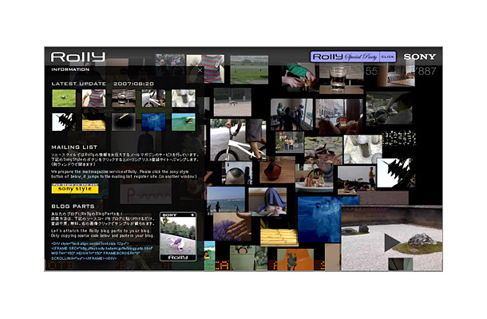Open the dessert plate mosaic photo
Screen dimensions: 487x319
[315, 178]
